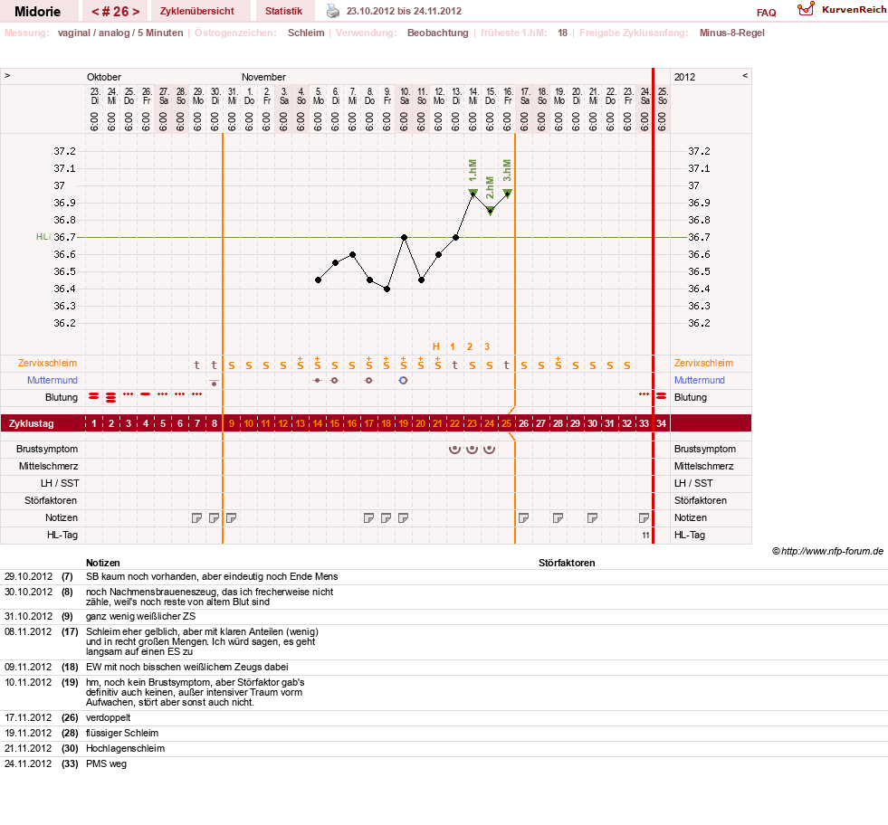Click breast symptom icon on day 24
Image resolution: width=888 pixels, height=825 pixels.
490,450
